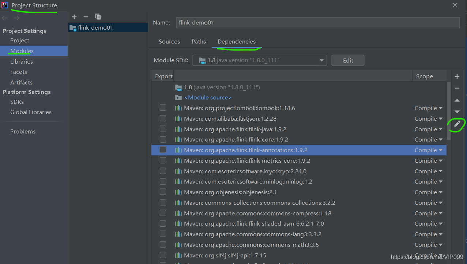
Task: Add a new module with plus icon
Action: pyautogui.click(x=74, y=17)
